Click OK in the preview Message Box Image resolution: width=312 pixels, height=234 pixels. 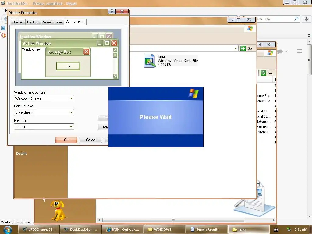coord(68,66)
